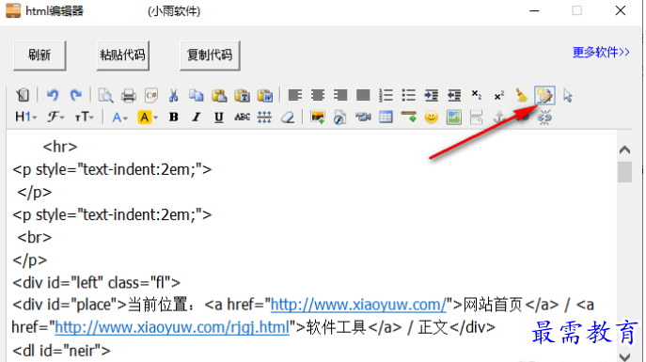Viewport: 646px width, 362px height.
Task: Click the select-all cursor icon
Action: point(568,96)
